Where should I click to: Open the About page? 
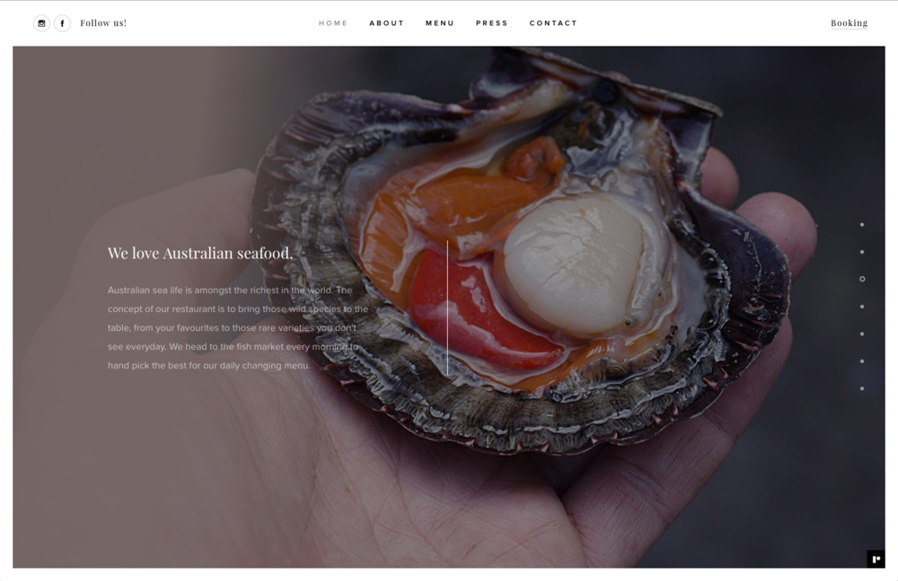coord(386,23)
